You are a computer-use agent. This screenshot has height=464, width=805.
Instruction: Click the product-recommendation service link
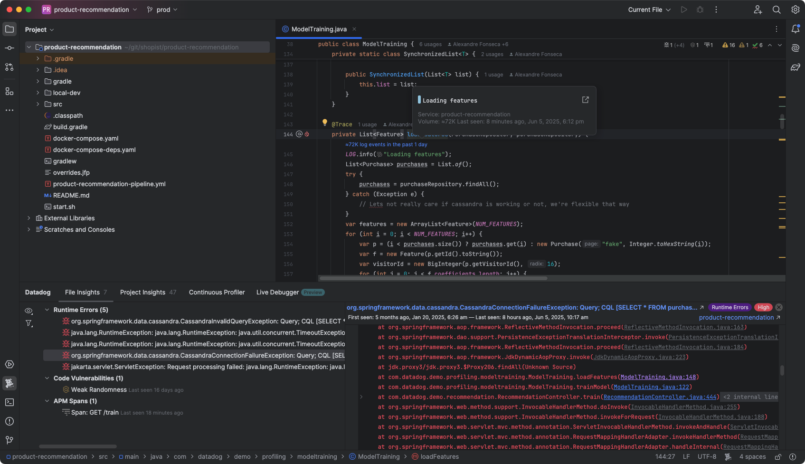click(736, 317)
